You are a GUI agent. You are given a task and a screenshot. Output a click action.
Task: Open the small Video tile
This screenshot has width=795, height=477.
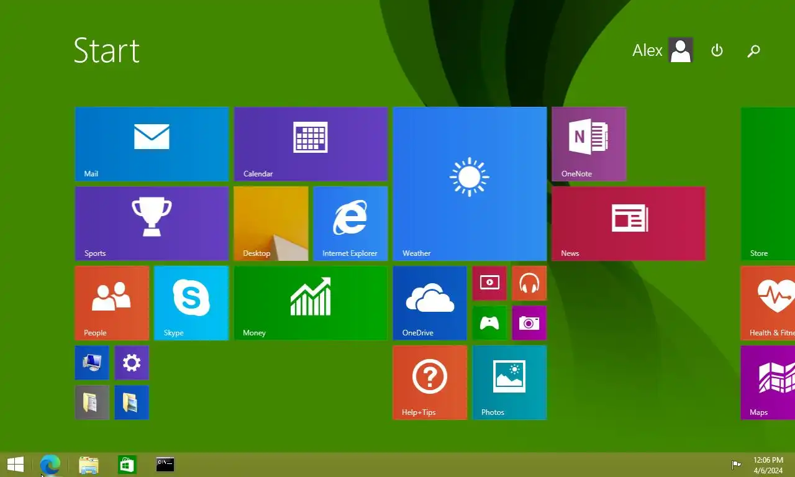point(489,283)
